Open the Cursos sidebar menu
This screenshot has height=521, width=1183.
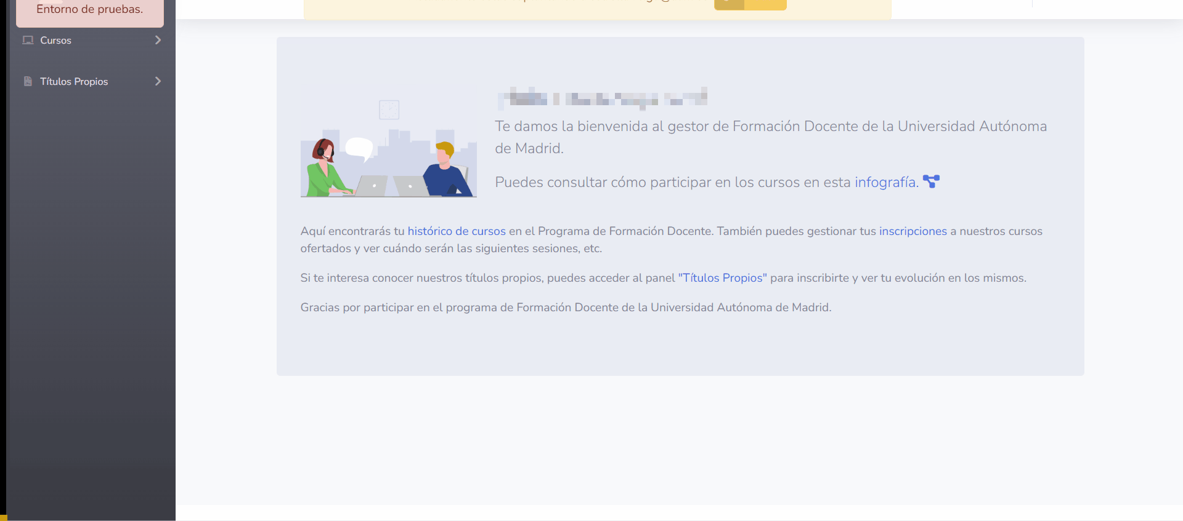coord(55,41)
